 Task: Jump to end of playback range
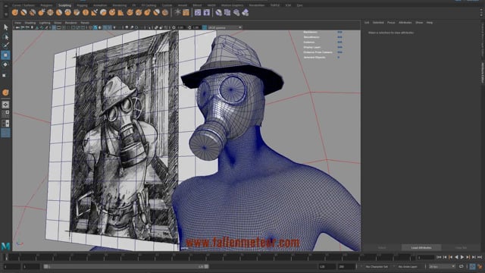tap(480, 257)
